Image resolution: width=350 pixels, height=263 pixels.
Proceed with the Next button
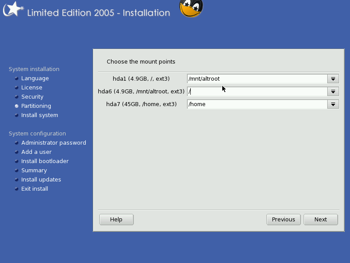point(321,220)
